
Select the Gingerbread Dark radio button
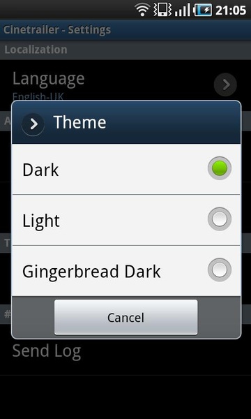[219, 270]
